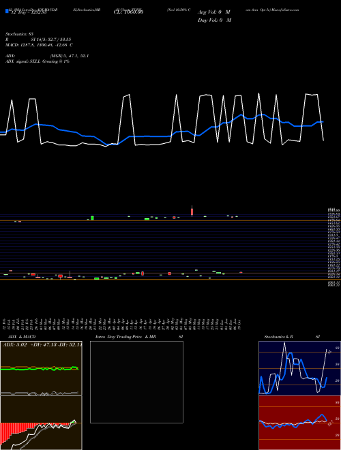Click the 'ADX: 5.02 +DY: 47.13 -DY: 52.11' header
The image size is (341, 450).
tap(42, 345)
